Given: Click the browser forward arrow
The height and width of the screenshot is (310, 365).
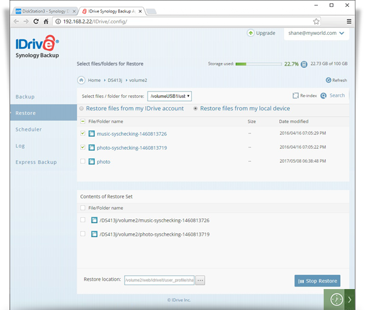Looking at the screenshot, I should (x=26, y=22).
